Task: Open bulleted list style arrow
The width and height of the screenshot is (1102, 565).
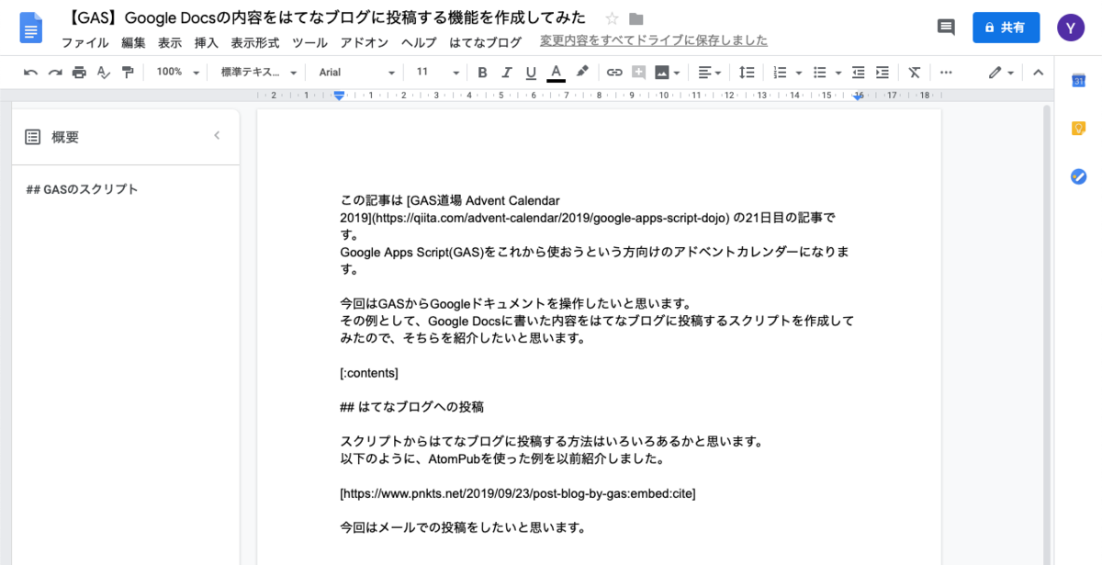Action: [839, 73]
